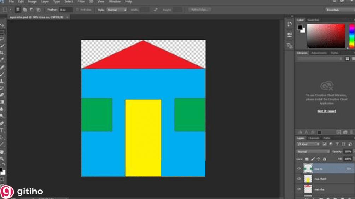Screen dimensions: 355x199
Task: Select the Magic Wand tool
Action: coord(2,46)
